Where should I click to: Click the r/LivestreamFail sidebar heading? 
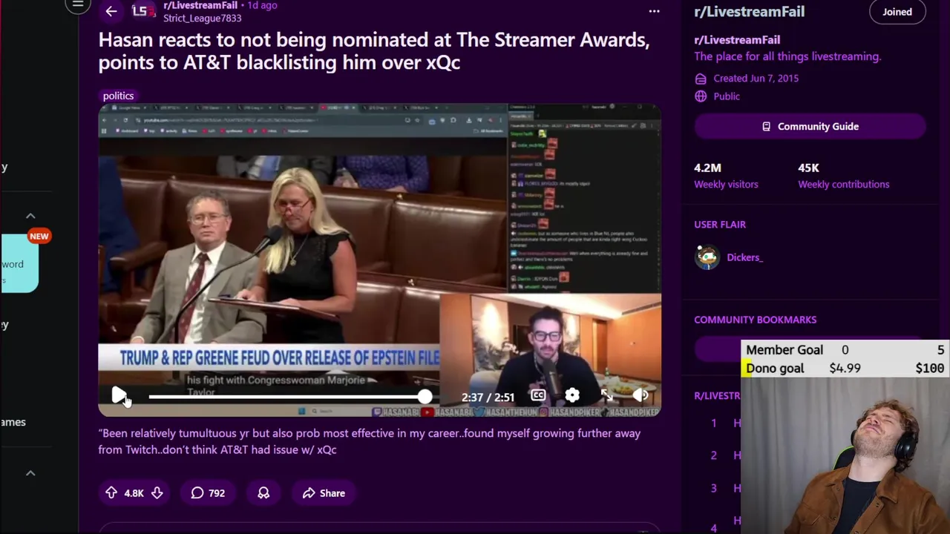749,11
